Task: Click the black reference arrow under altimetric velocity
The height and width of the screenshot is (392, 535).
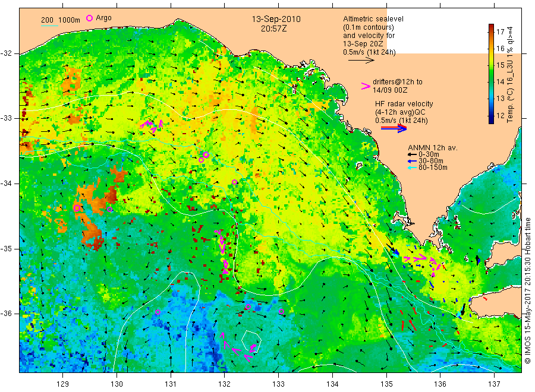Action: (x=361, y=61)
